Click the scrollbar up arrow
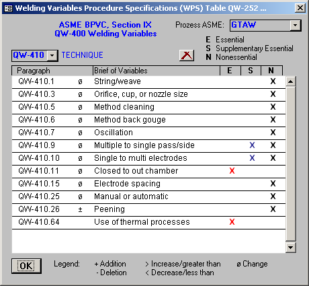This screenshot has width=309, height=286. 291,81
